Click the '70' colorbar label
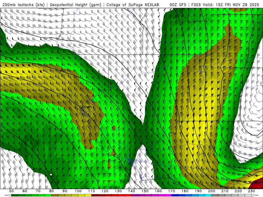Image resolution: width=263 pixels, height=197 pixels. pyautogui.click(x=38, y=191)
